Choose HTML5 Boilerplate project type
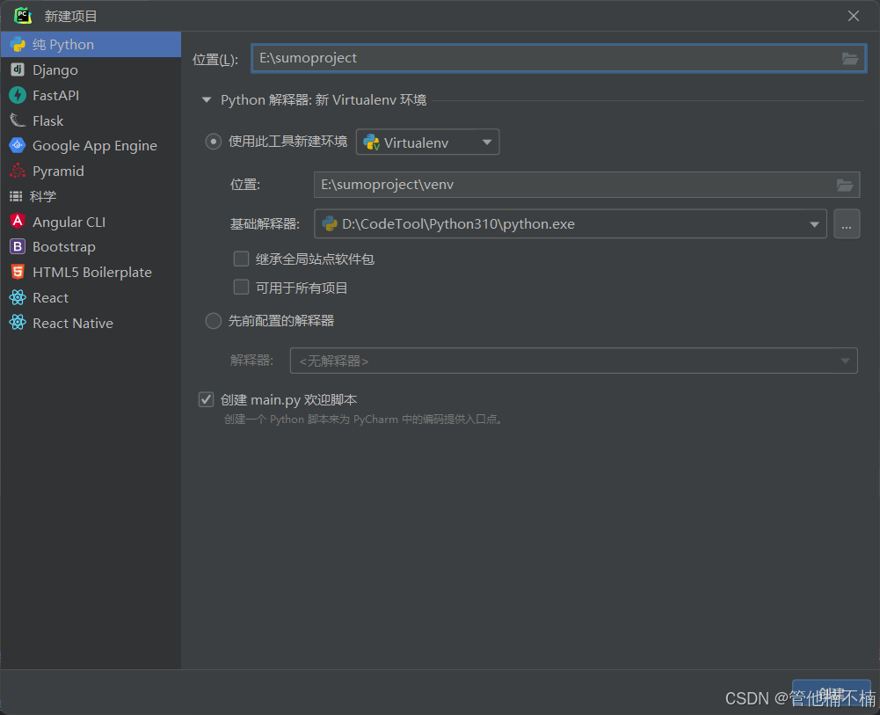880x715 pixels. [x=91, y=272]
